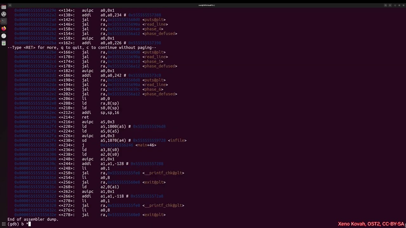Open Firefox from the dock
Viewport: 406px width, 228px height.
tap(3, 28)
